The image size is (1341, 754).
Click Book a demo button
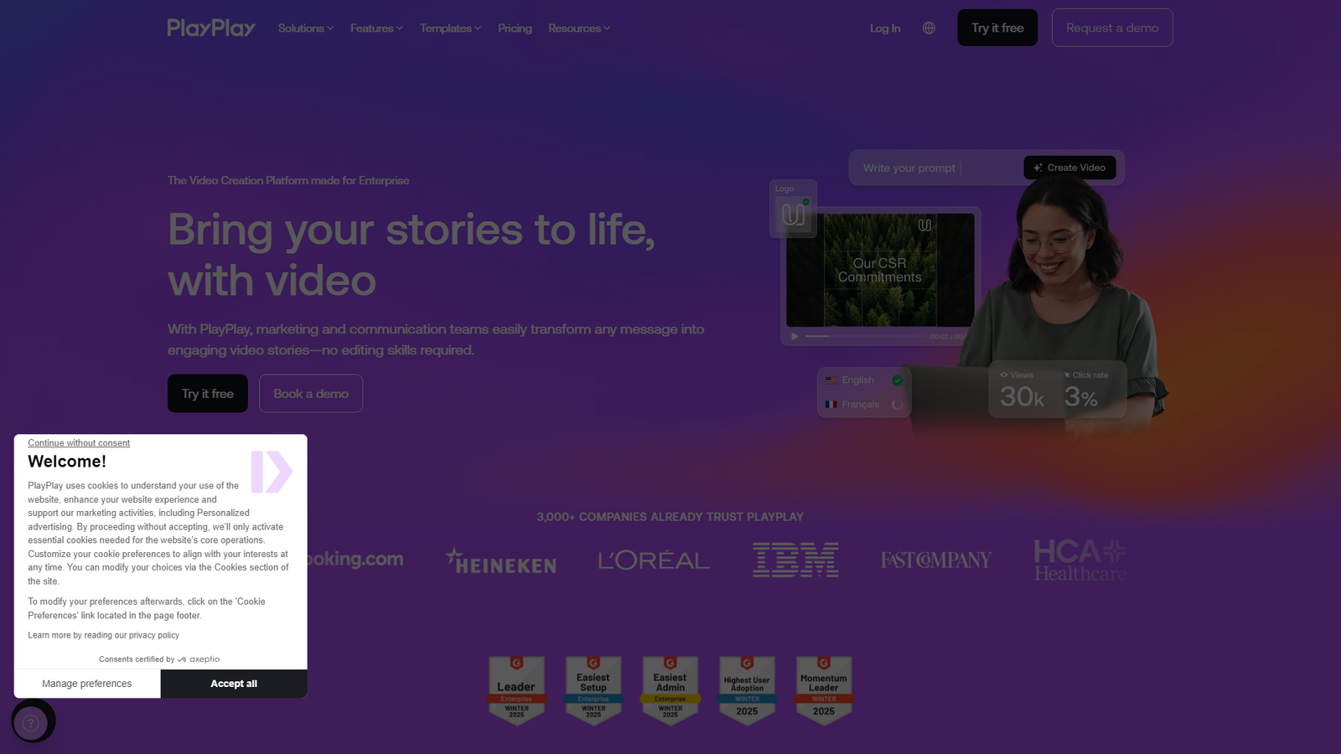click(311, 394)
